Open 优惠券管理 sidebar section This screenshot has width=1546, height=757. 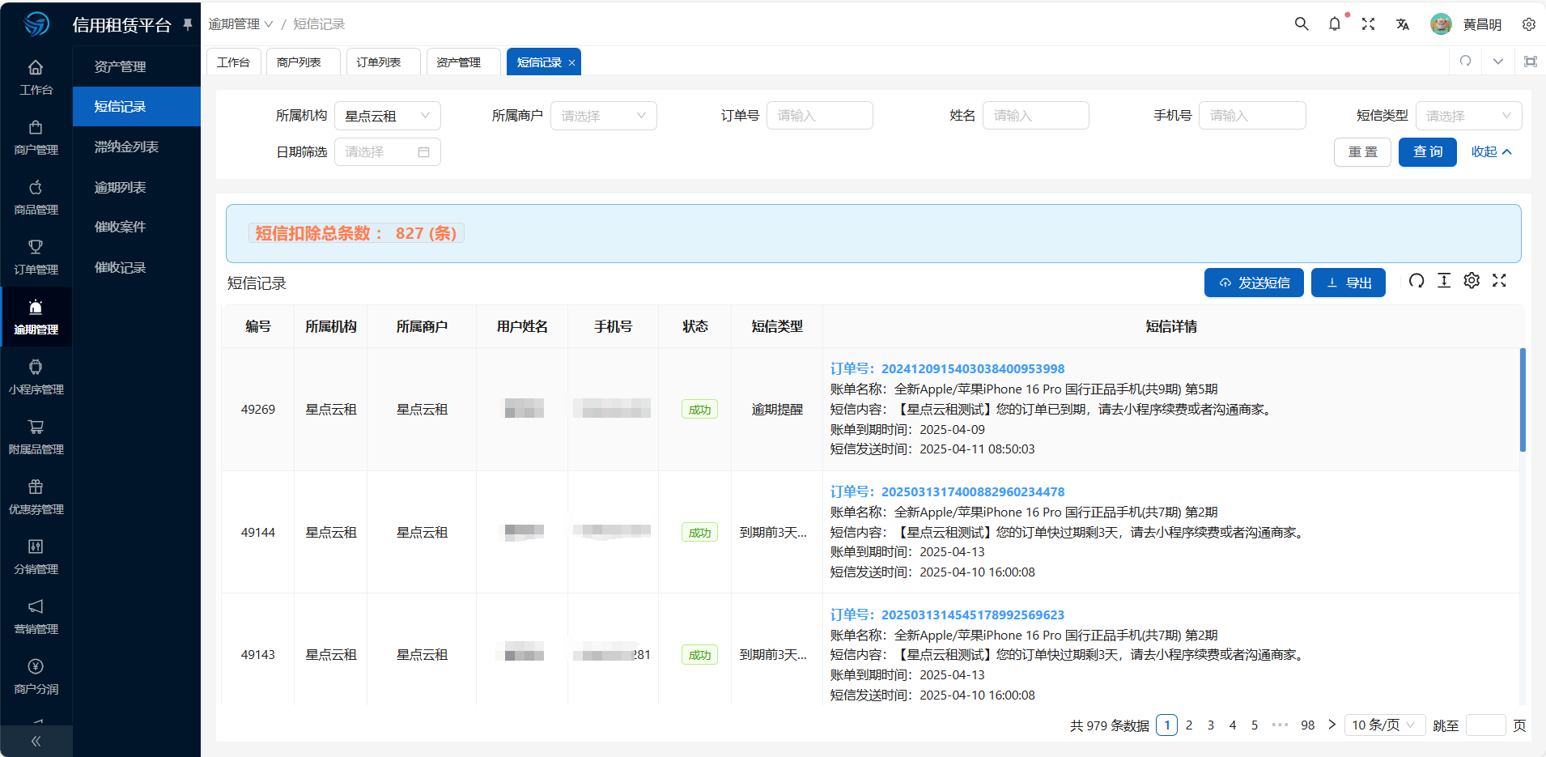point(36,496)
